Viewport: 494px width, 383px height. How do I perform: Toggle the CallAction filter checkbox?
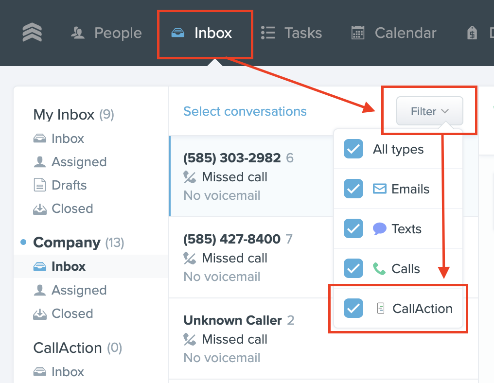click(x=353, y=308)
